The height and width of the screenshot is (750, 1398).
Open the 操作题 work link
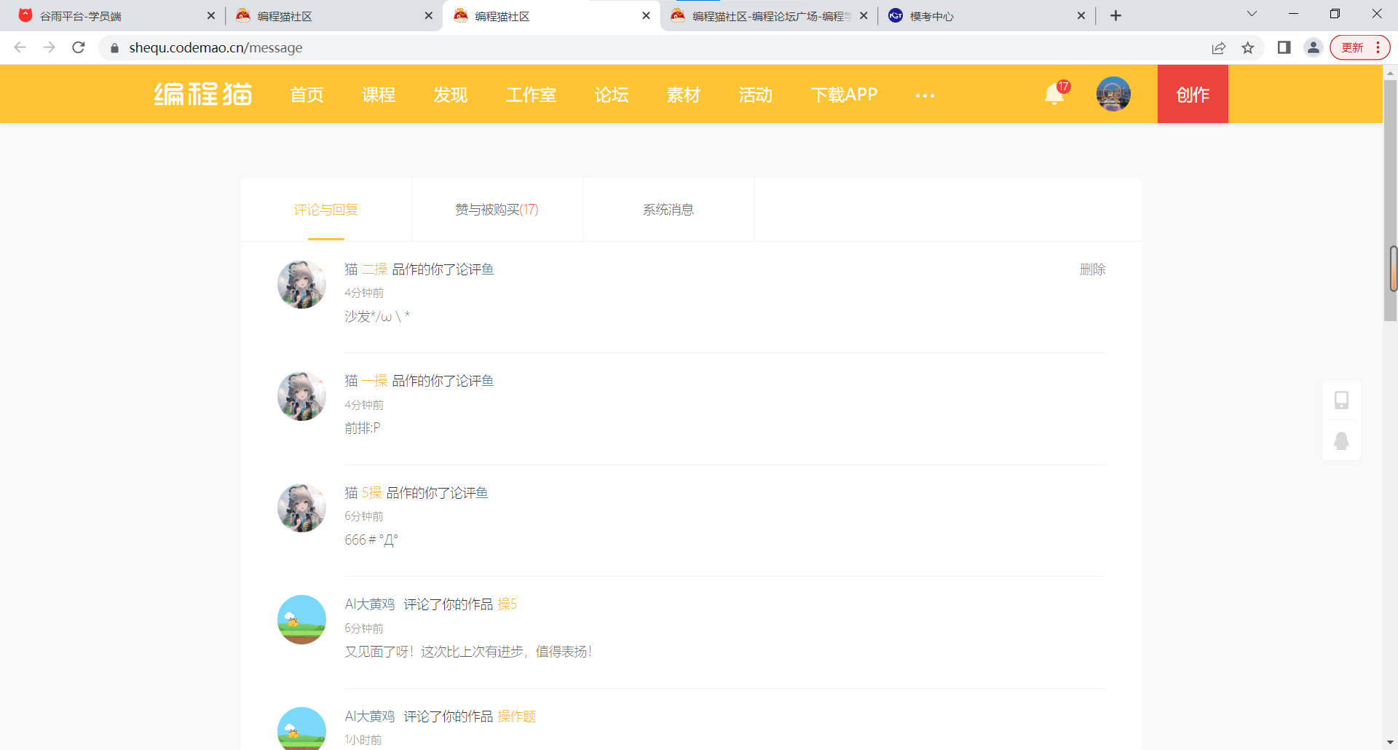[517, 717]
